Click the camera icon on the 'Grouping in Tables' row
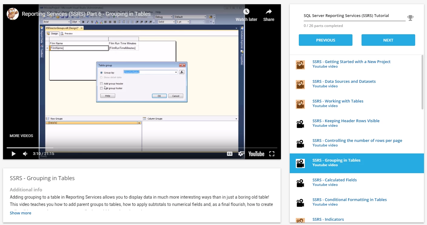The width and height of the screenshot is (427, 225). [x=300, y=163]
